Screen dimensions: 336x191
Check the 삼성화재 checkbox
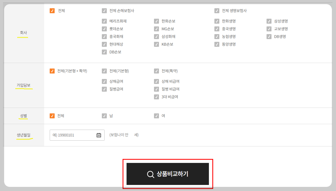(156, 36)
